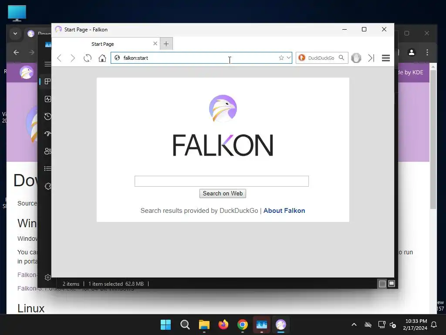
Task: Open Windows taskbar Search
Action: pos(185,325)
